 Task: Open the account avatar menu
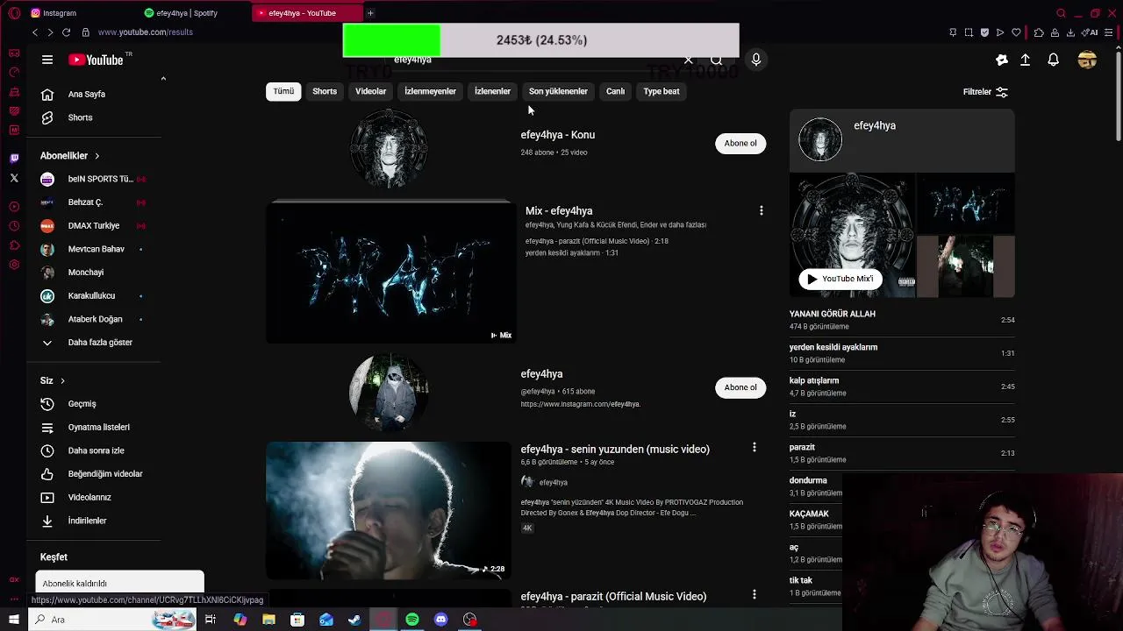tap(1087, 60)
